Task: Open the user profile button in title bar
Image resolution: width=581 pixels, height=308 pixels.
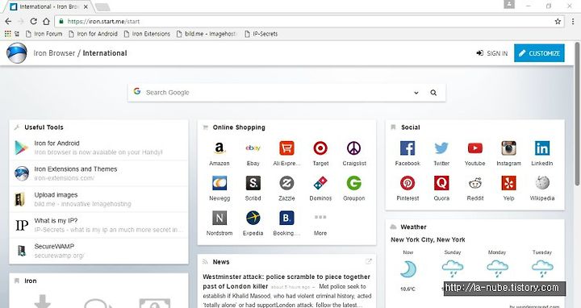Action: tap(509, 5)
